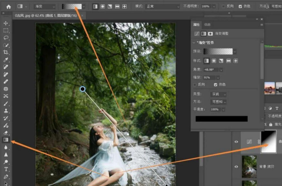Choose reflected gradient in options bar
This screenshot has width=282, height=186.
click(117, 7)
